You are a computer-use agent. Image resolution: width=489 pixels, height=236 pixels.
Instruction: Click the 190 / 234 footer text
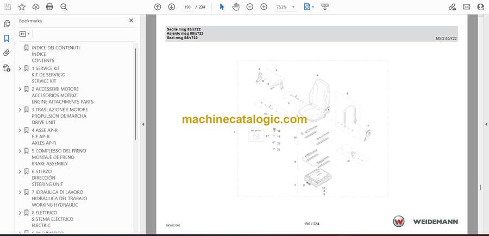(311, 224)
